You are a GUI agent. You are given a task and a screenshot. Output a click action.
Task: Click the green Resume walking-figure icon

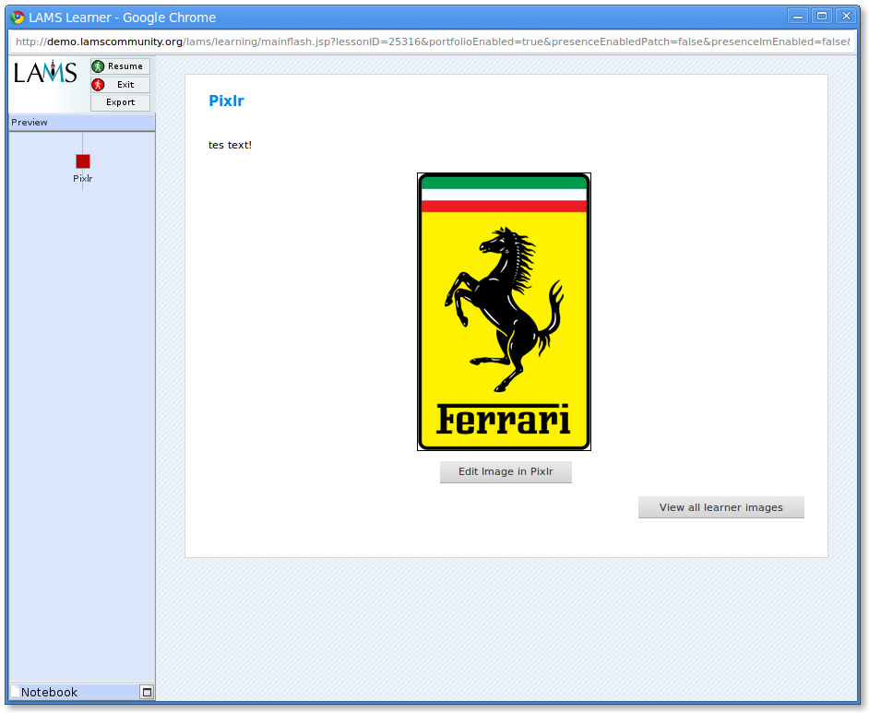98,66
